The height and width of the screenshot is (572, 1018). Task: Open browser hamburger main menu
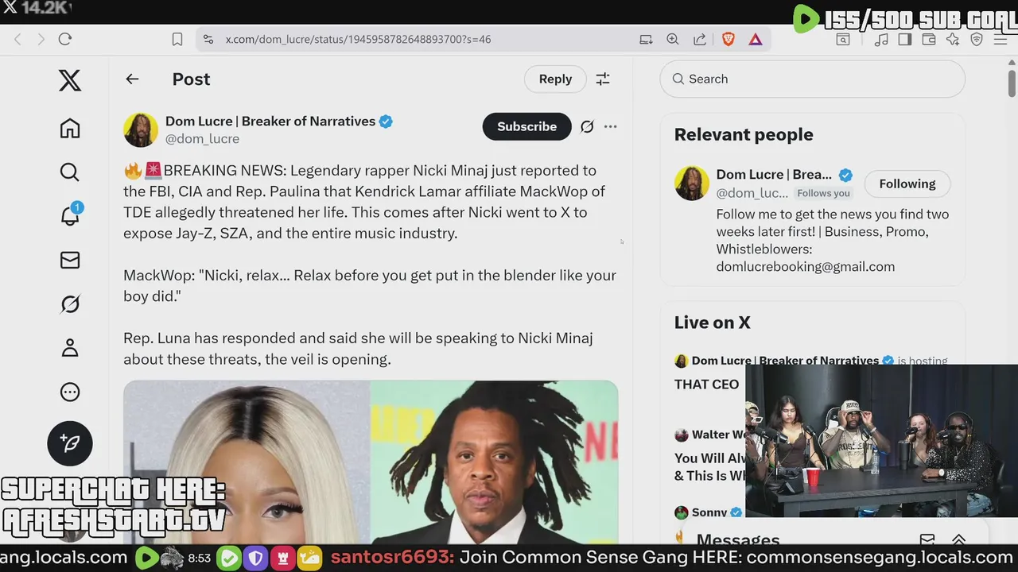[x=1001, y=39]
